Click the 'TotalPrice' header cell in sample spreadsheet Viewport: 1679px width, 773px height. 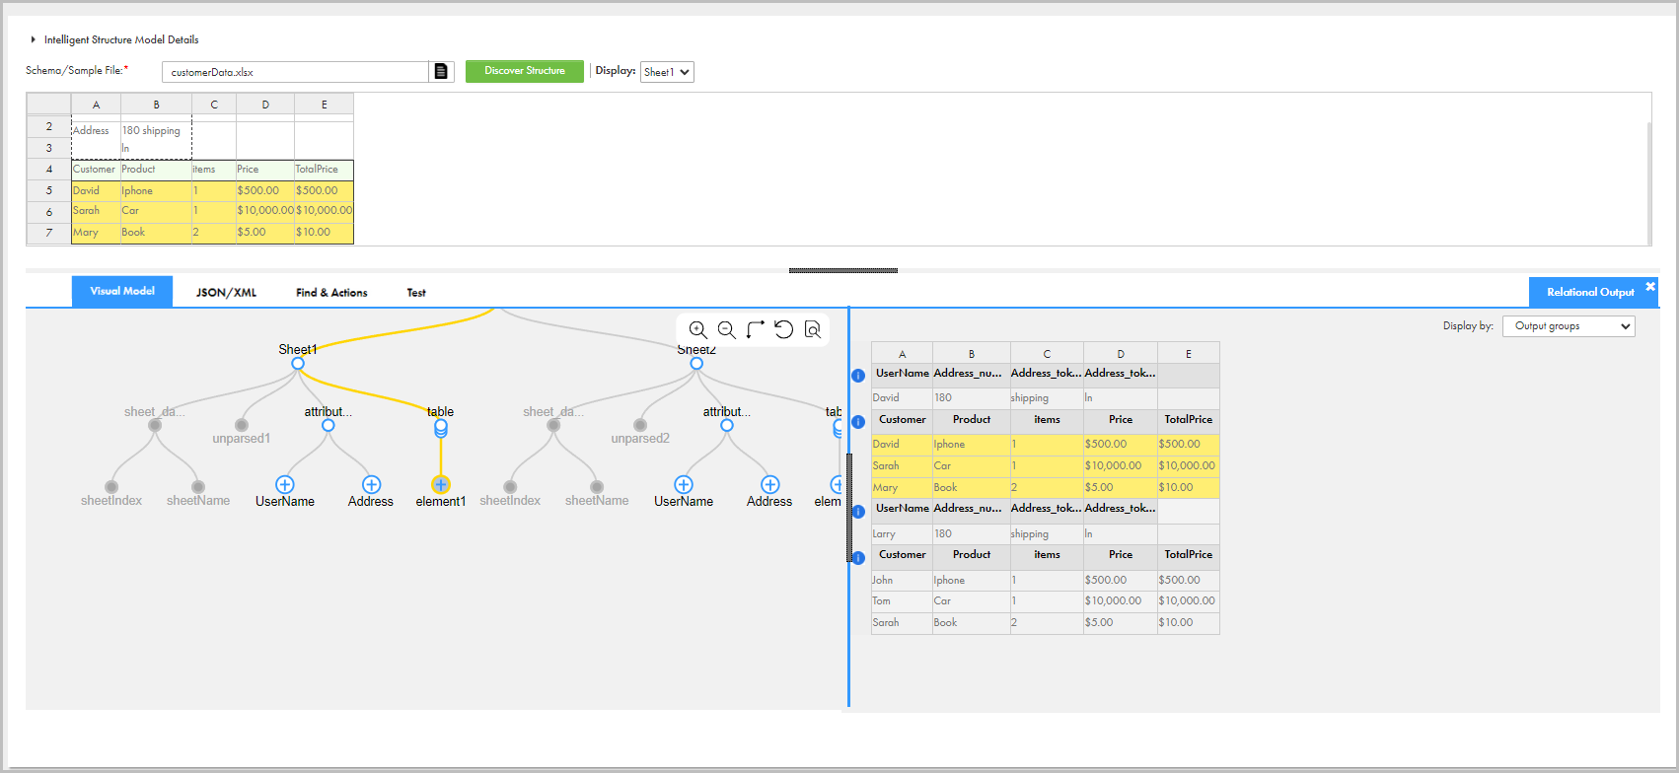pyautogui.click(x=324, y=170)
